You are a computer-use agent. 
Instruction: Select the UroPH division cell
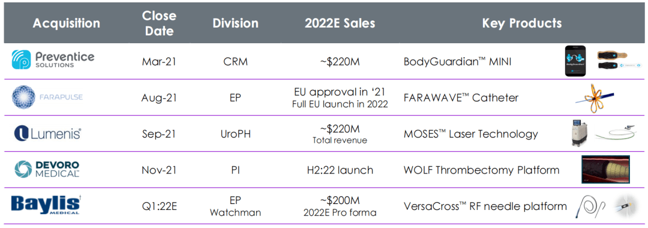coord(236,134)
